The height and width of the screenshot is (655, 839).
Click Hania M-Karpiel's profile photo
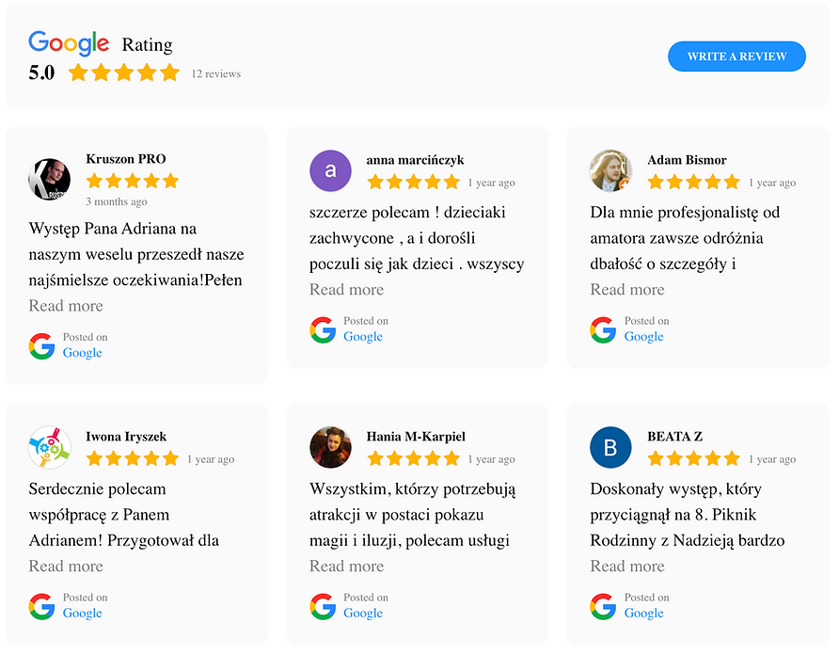coord(330,447)
